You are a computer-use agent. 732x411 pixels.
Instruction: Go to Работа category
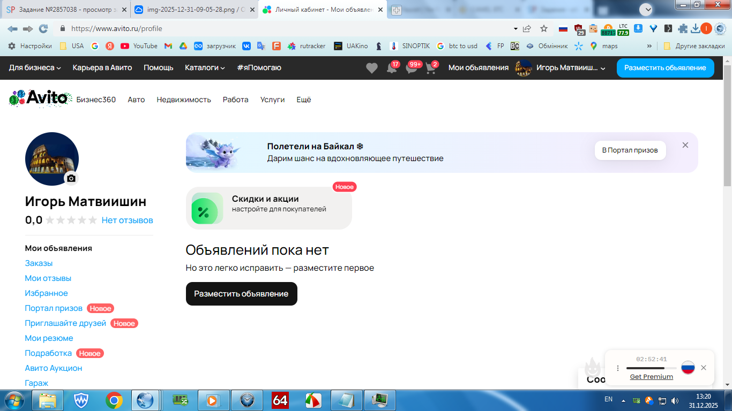click(236, 100)
